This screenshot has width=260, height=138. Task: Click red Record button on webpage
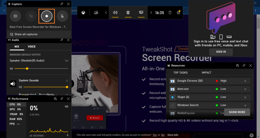point(95,118)
